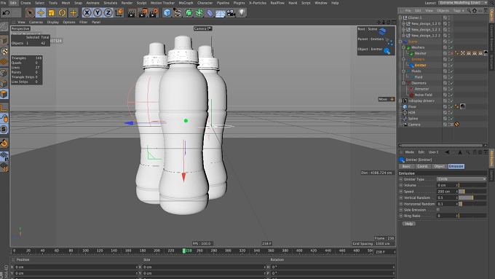Click Render to Picture Viewer icon

tap(143, 13)
